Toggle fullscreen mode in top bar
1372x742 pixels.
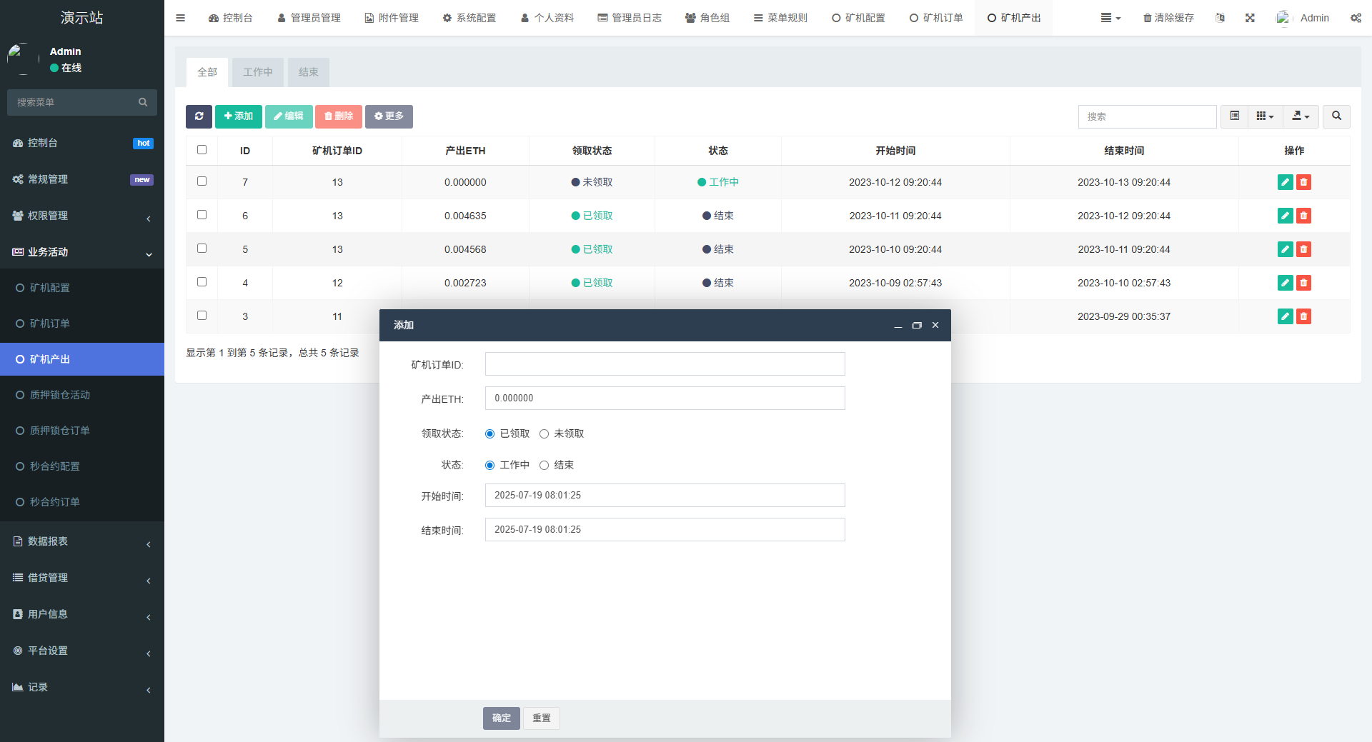pos(1249,18)
